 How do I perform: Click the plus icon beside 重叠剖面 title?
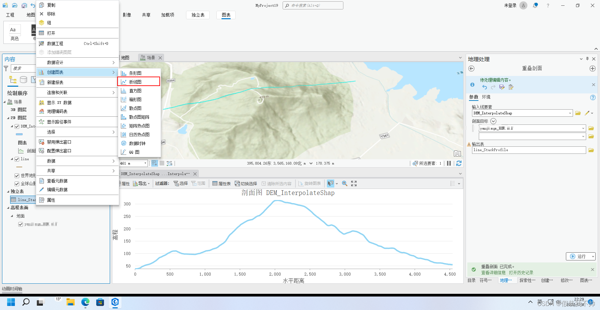[593, 68]
